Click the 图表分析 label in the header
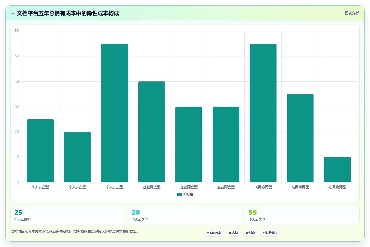Screen dimensions: 370x247 tap(352, 13)
